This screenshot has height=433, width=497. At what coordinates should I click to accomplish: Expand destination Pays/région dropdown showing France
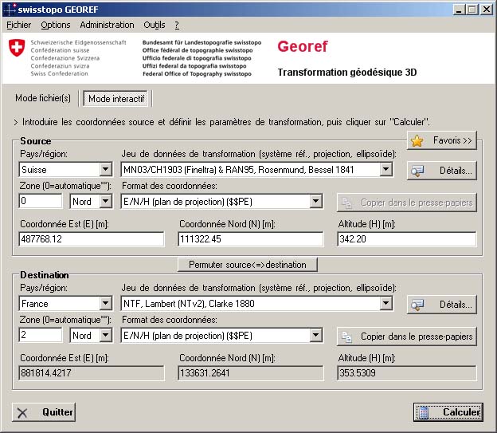(105, 304)
